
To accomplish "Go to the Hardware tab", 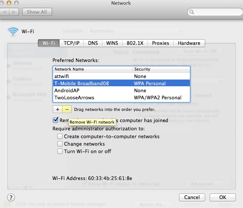I will (189, 43).
